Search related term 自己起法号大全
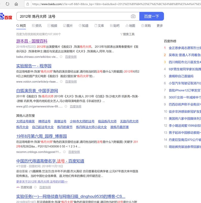 (43, 127)
